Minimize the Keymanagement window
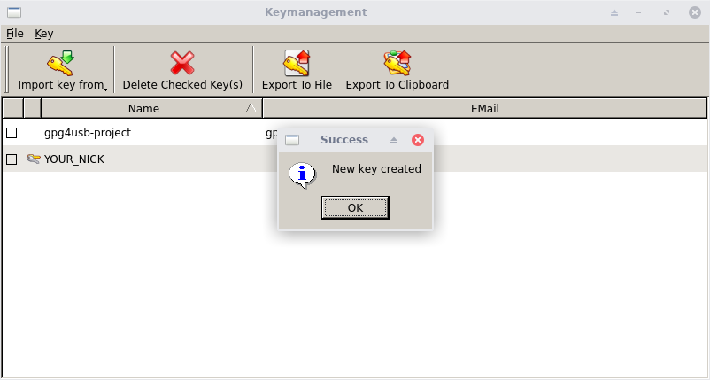 coord(638,12)
